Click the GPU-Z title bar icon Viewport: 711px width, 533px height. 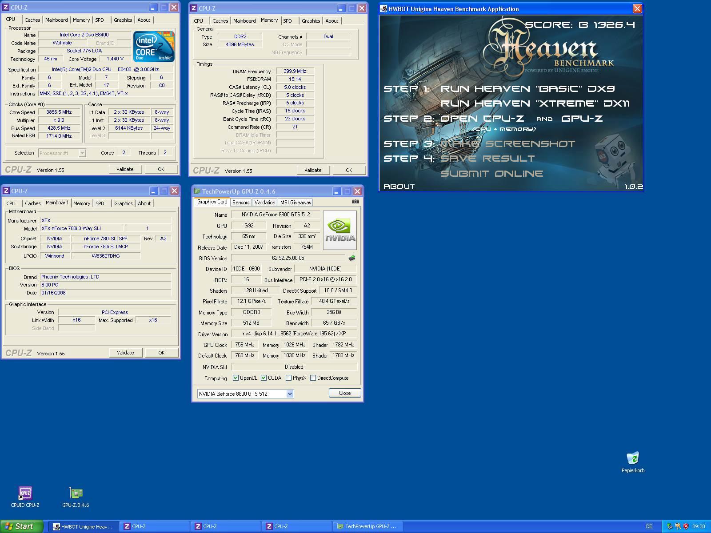tap(197, 191)
